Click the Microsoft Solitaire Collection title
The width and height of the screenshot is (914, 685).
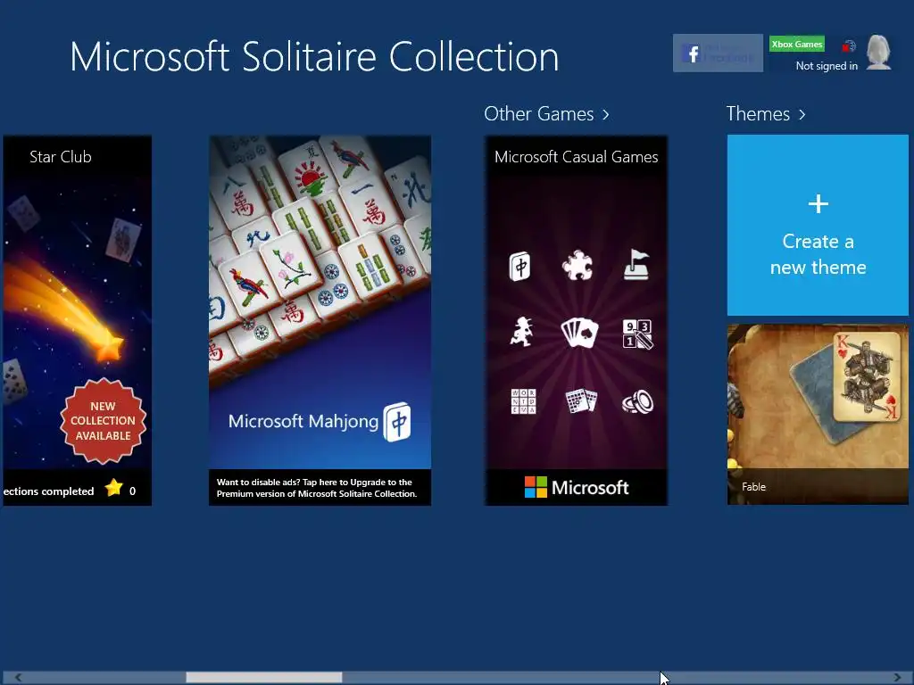(314, 56)
